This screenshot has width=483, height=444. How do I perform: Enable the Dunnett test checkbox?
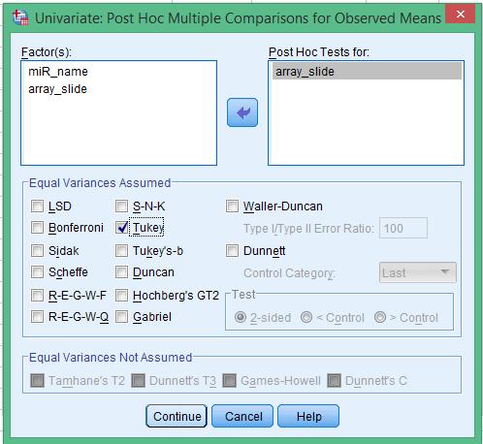[232, 250]
